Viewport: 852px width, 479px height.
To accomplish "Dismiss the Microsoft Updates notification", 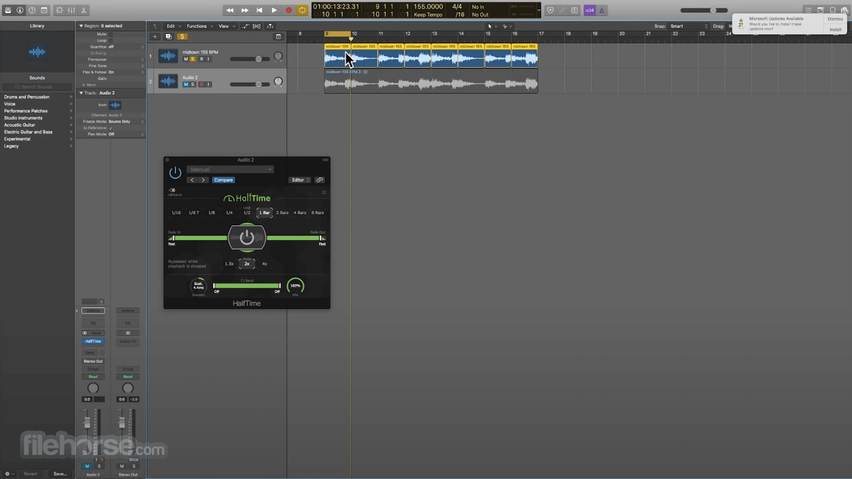I will tap(835, 19).
